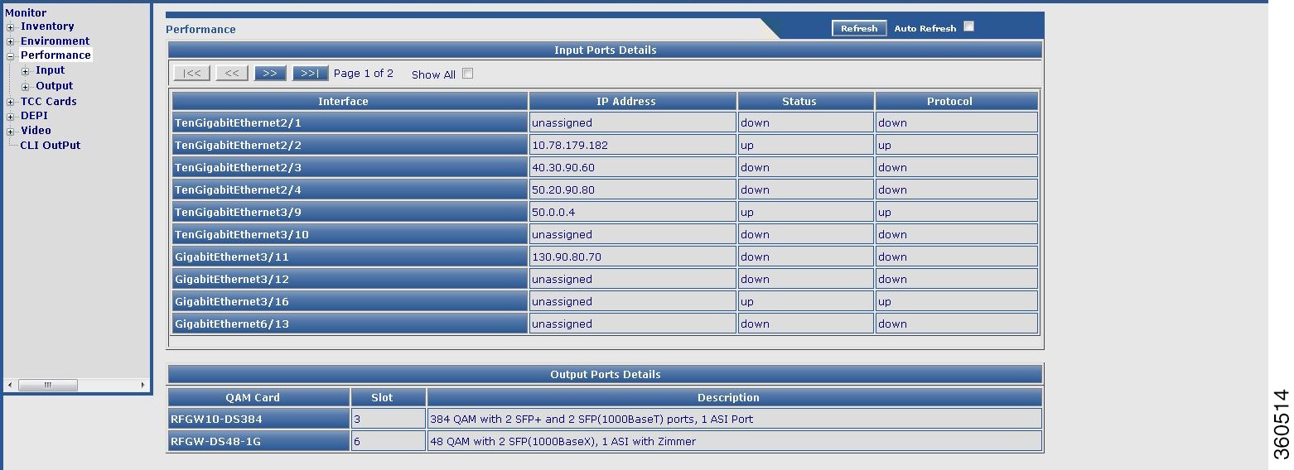Select the TenGigabitEthernet3/9 interface row
Image resolution: width=1294 pixels, height=470 pixels.
tap(605, 212)
